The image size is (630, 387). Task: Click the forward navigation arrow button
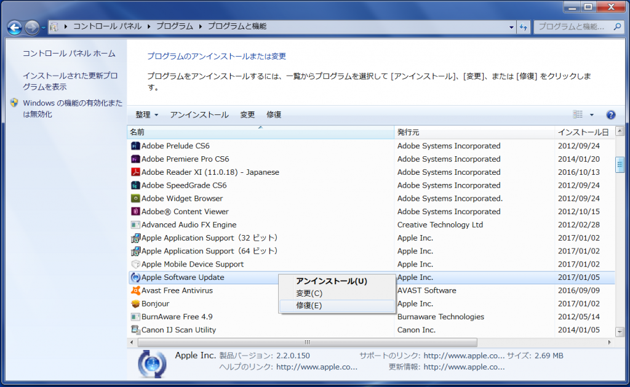[32, 27]
